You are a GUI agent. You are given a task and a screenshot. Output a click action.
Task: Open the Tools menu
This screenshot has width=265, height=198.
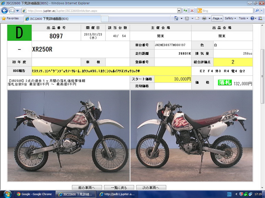(243, 18)
